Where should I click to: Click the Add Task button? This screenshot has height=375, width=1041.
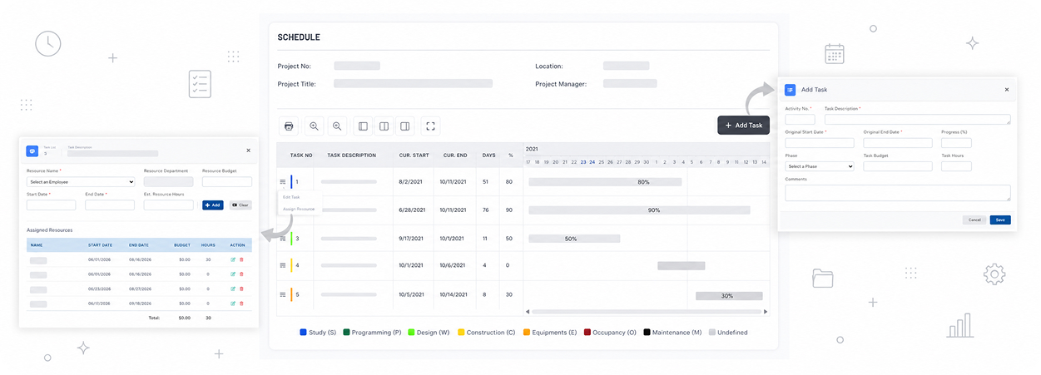pyautogui.click(x=743, y=125)
